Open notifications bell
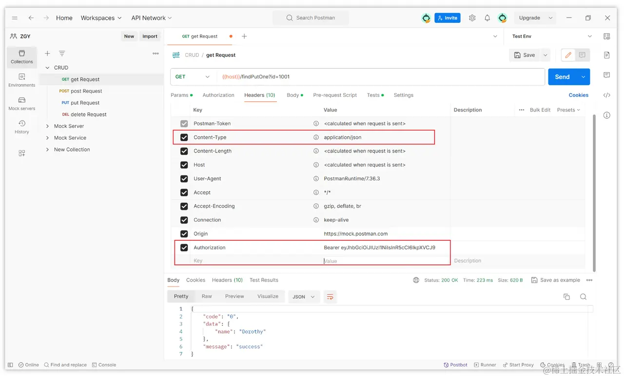Image resolution: width=624 pixels, height=378 pixels. pos(487,18)
